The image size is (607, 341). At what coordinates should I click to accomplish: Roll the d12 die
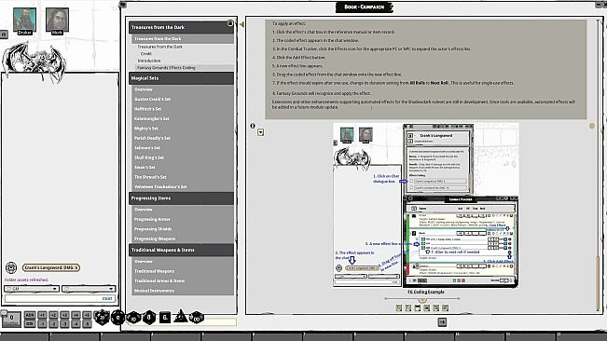coord(117,318)
